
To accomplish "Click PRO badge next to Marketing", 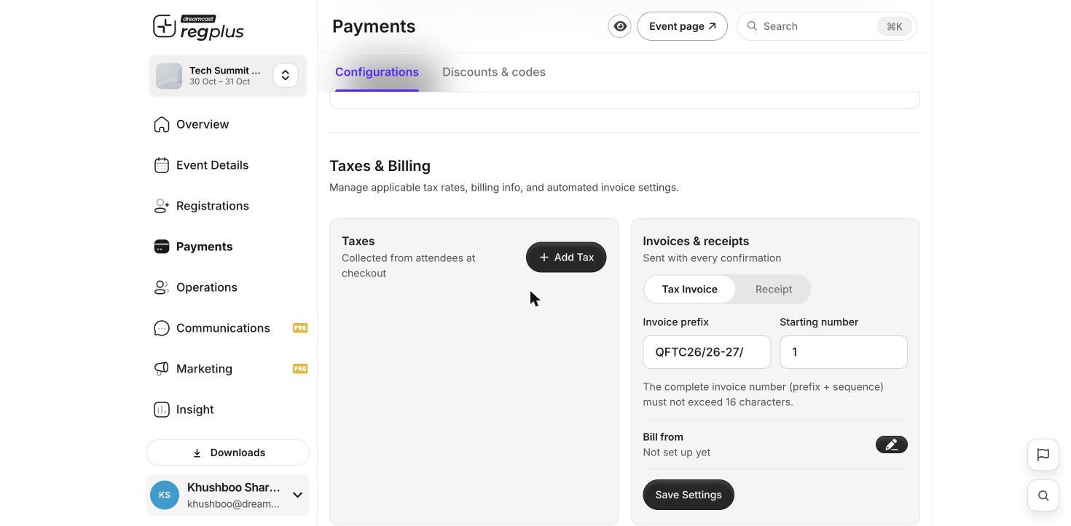I will pos(300,369).
